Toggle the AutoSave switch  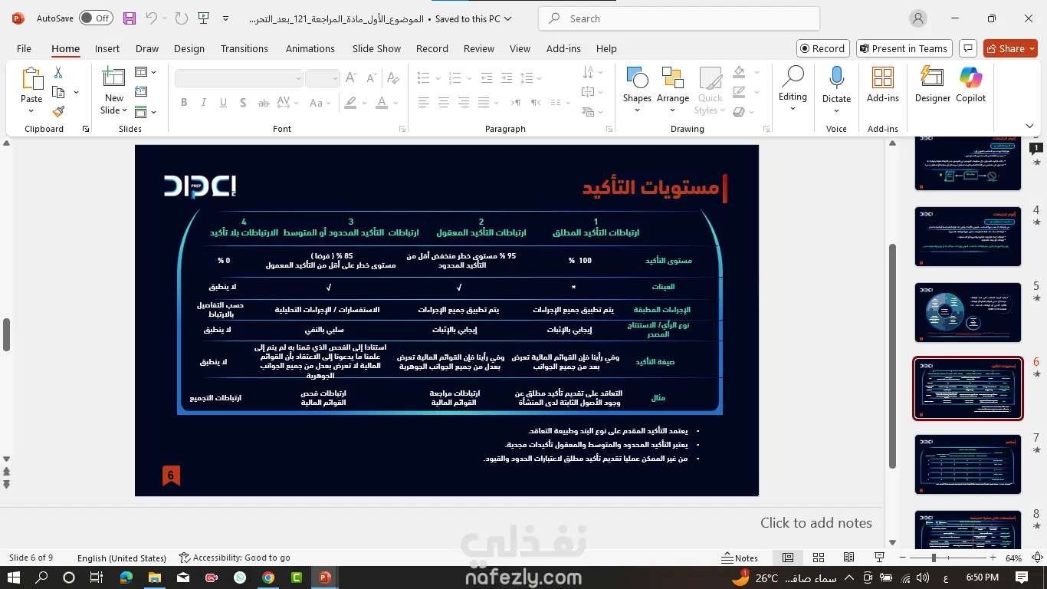point(96,18)
